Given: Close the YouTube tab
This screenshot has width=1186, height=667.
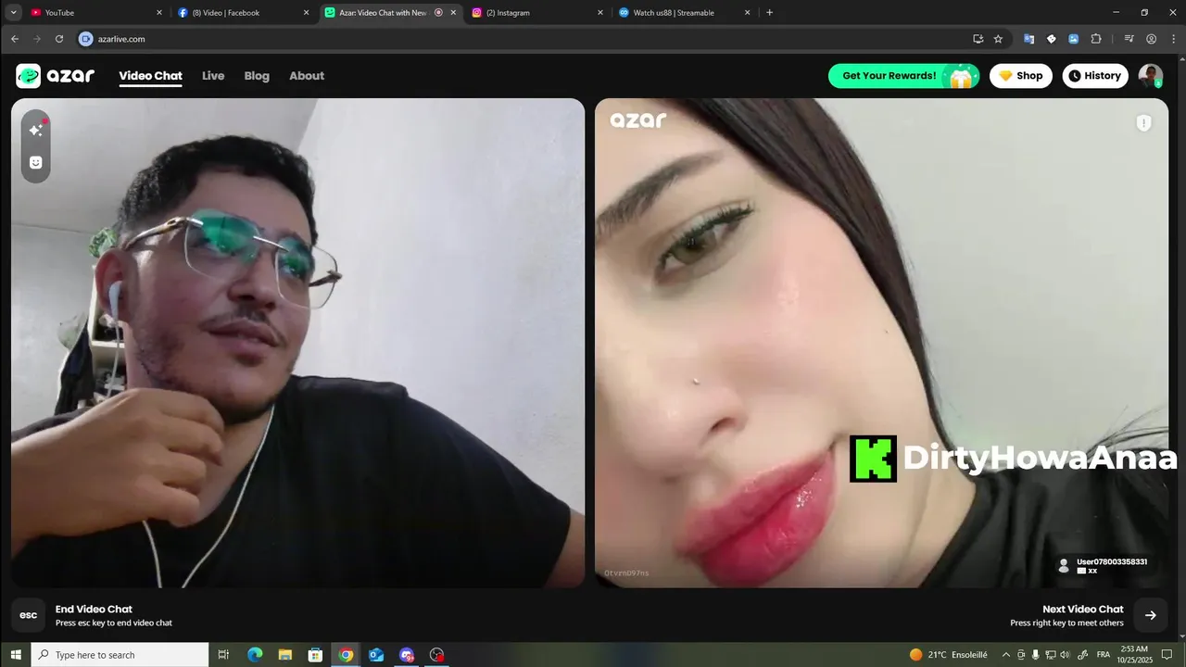Looking at the screenshot, I should 158,13.
